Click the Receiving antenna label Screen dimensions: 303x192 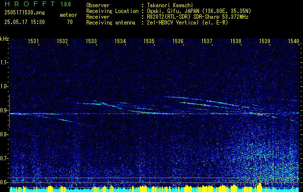tap(111, 23)
